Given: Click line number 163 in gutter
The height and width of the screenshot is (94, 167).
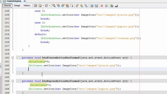Looking at the screenshot, I should 7,69.
